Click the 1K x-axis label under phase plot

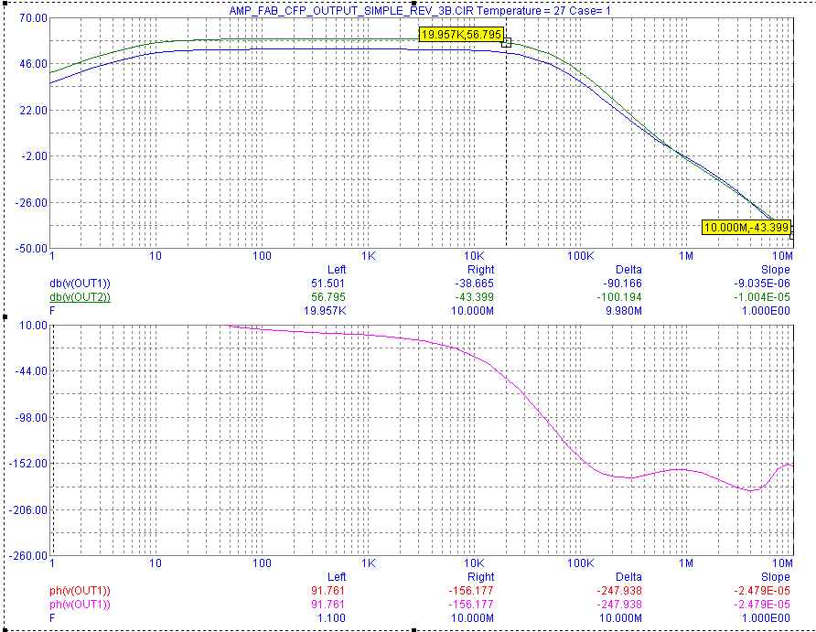369,562
